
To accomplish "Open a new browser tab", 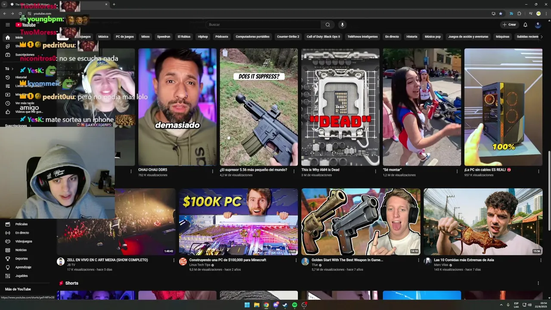I will tap(114, 4).
